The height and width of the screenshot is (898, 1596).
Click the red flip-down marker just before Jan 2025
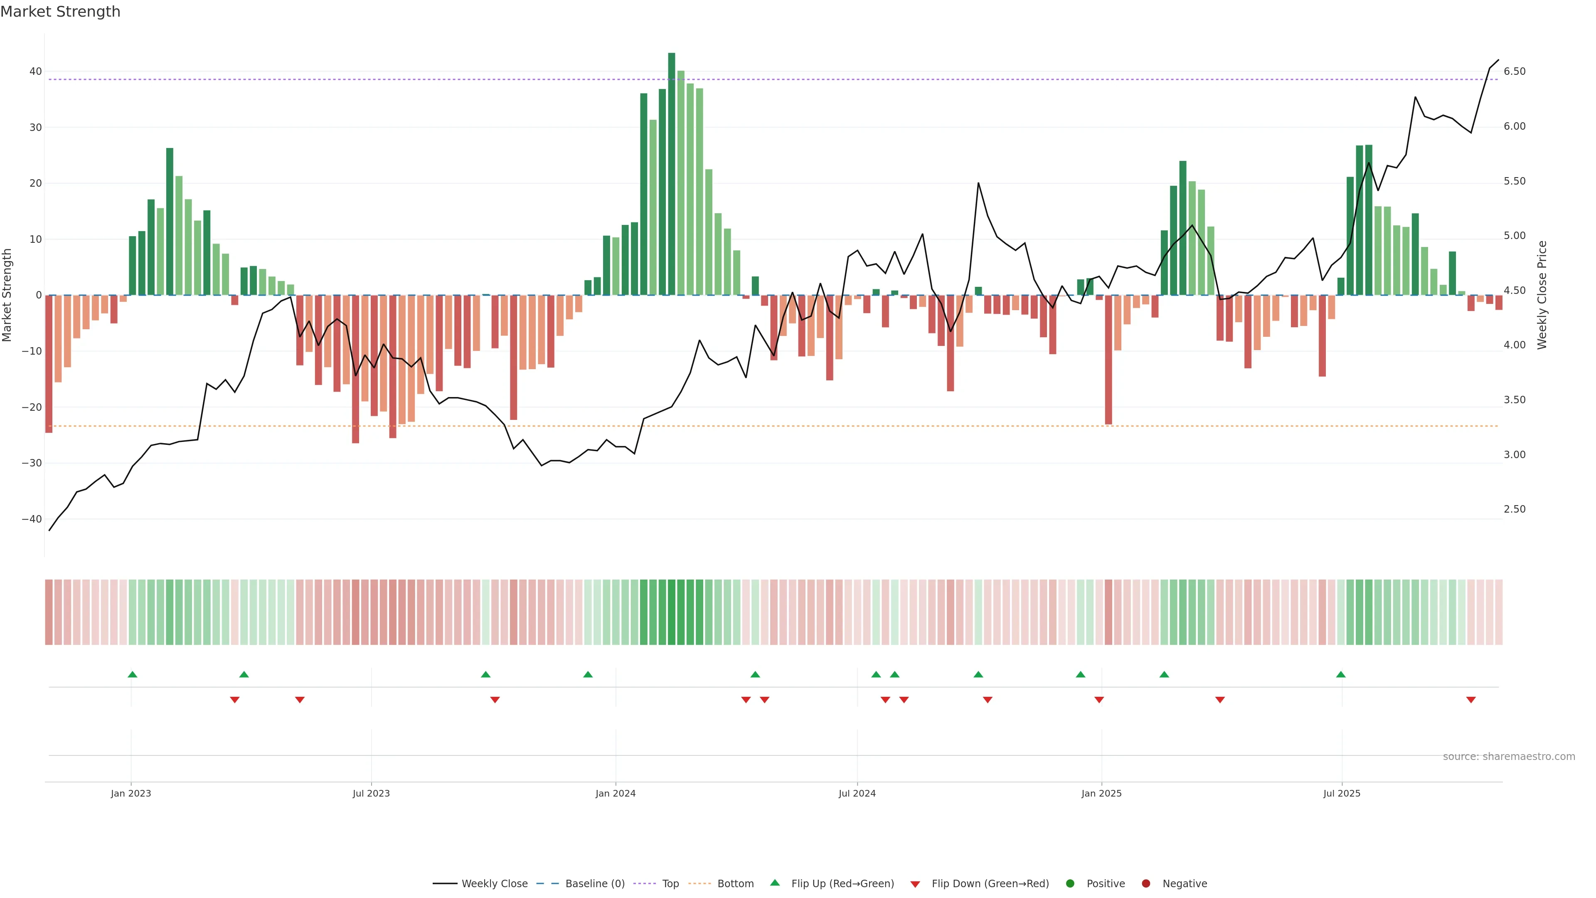(1099, 700)
